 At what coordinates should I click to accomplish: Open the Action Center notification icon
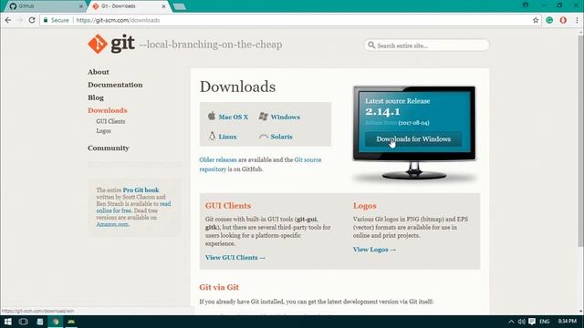(x=532, y=322)
